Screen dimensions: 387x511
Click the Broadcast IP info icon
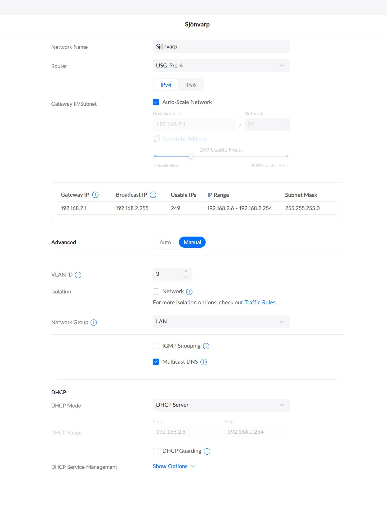coord(153,195)
